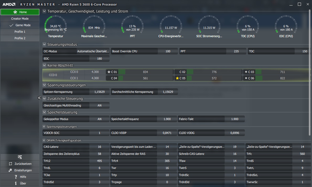Viewport: 312px width, 187px height.
Task: Click the Maximale Geschwindigkeit gauge
Action: point(94,27)
